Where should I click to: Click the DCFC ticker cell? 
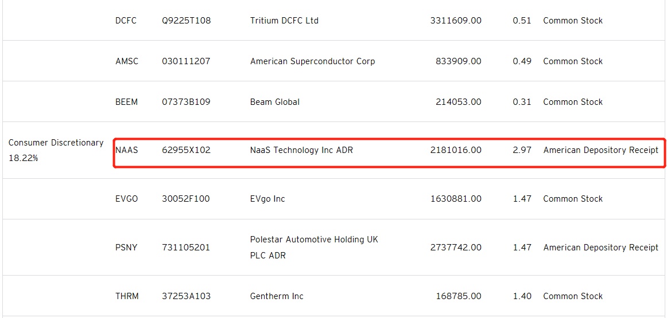[126, 21]
